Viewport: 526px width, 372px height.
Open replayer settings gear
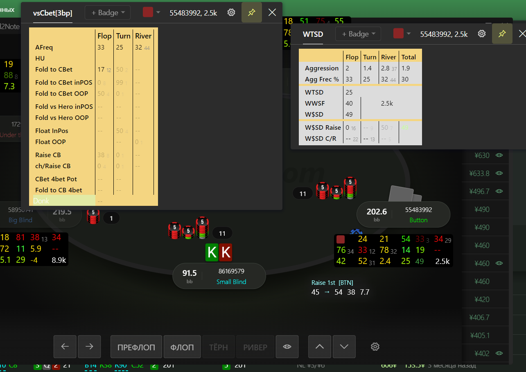(x=375, y=347)
